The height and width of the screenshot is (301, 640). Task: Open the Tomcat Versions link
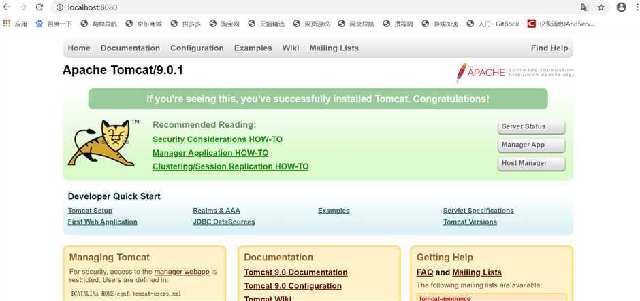click(470, 222)
